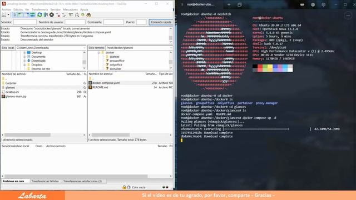Image resolution: width=356 pixels, height=200 pixels.
Task: Open the Ver menu
Action: tap(27, 9)
